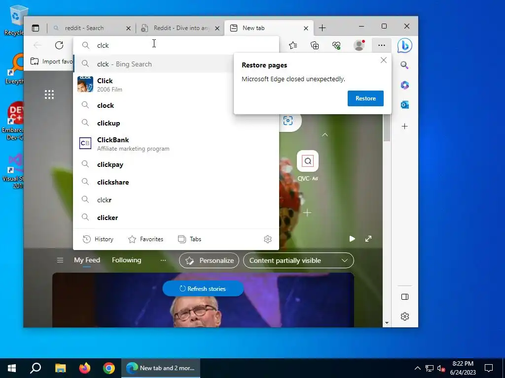Open Content partially visible dropdown
505x378 pixels.
(298, 260)
